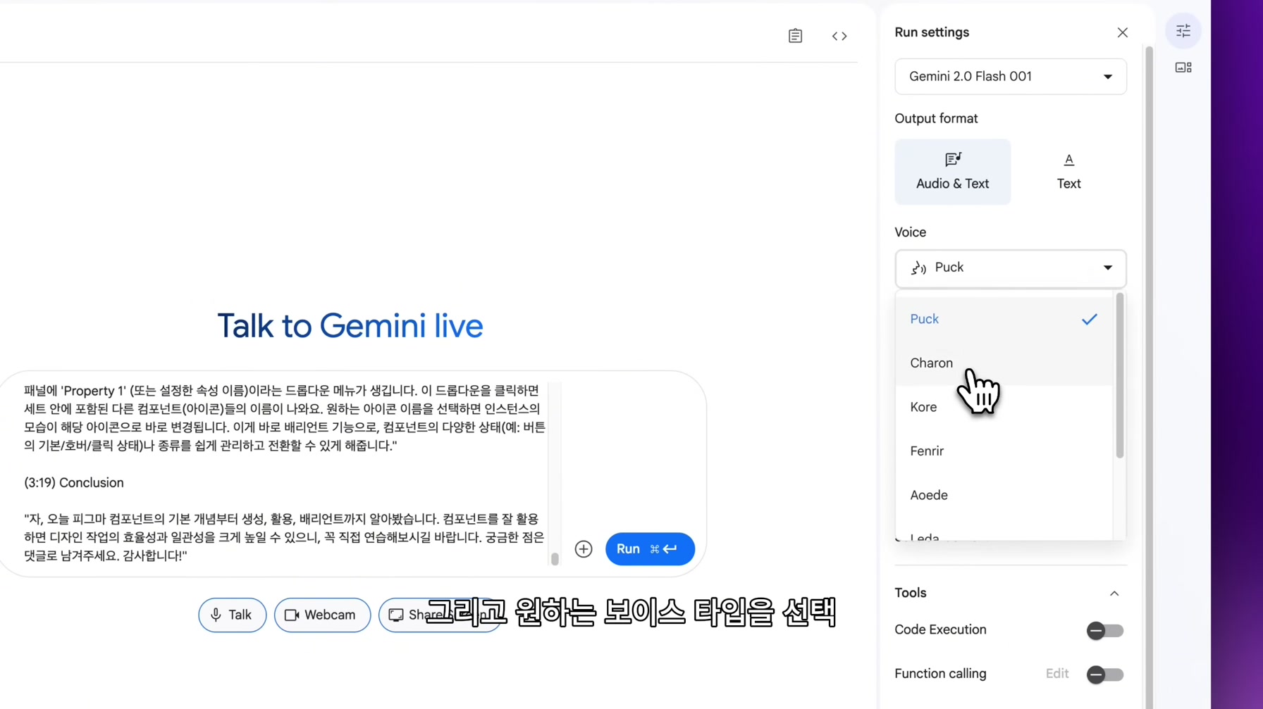Click the checkmark next to Puck
This screenshot has height=709, width=1263.
point(1089,320)
